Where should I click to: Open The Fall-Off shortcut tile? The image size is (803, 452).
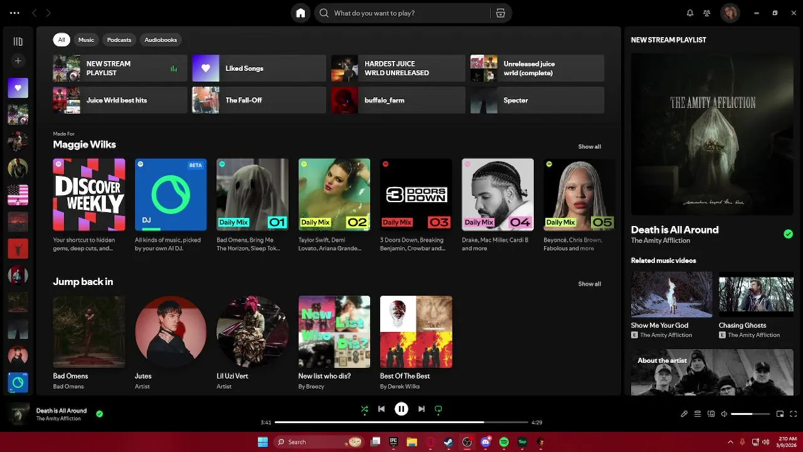point(259,100)
